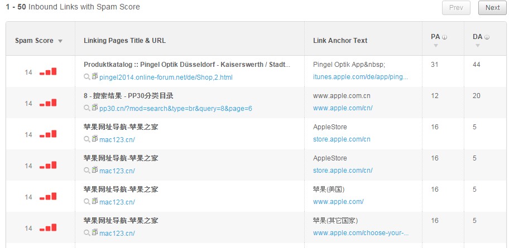This screenshot has height=248, width=509.
Task: Click the PA value 31
Action: 435,65
